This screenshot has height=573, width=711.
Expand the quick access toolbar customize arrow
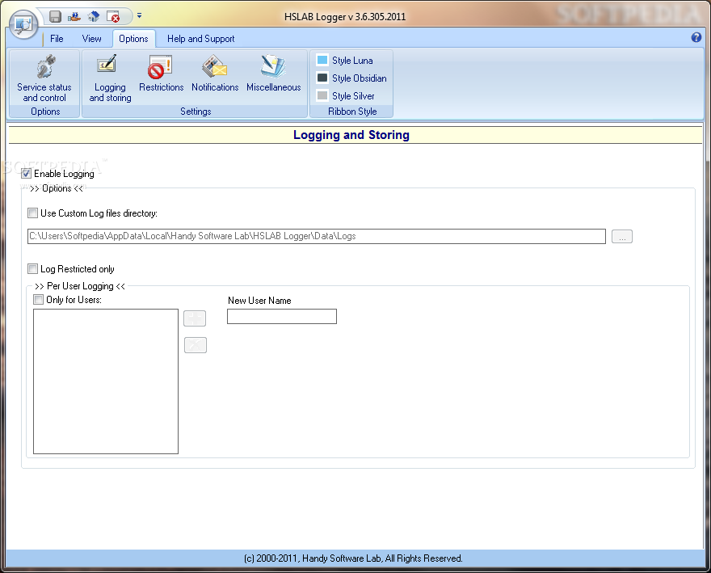tap(139, 16)
